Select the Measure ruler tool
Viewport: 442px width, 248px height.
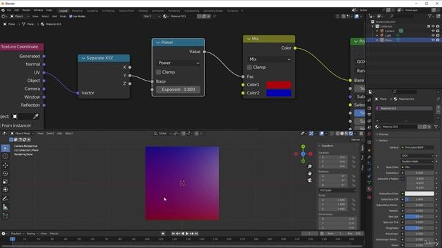(6, 207)
